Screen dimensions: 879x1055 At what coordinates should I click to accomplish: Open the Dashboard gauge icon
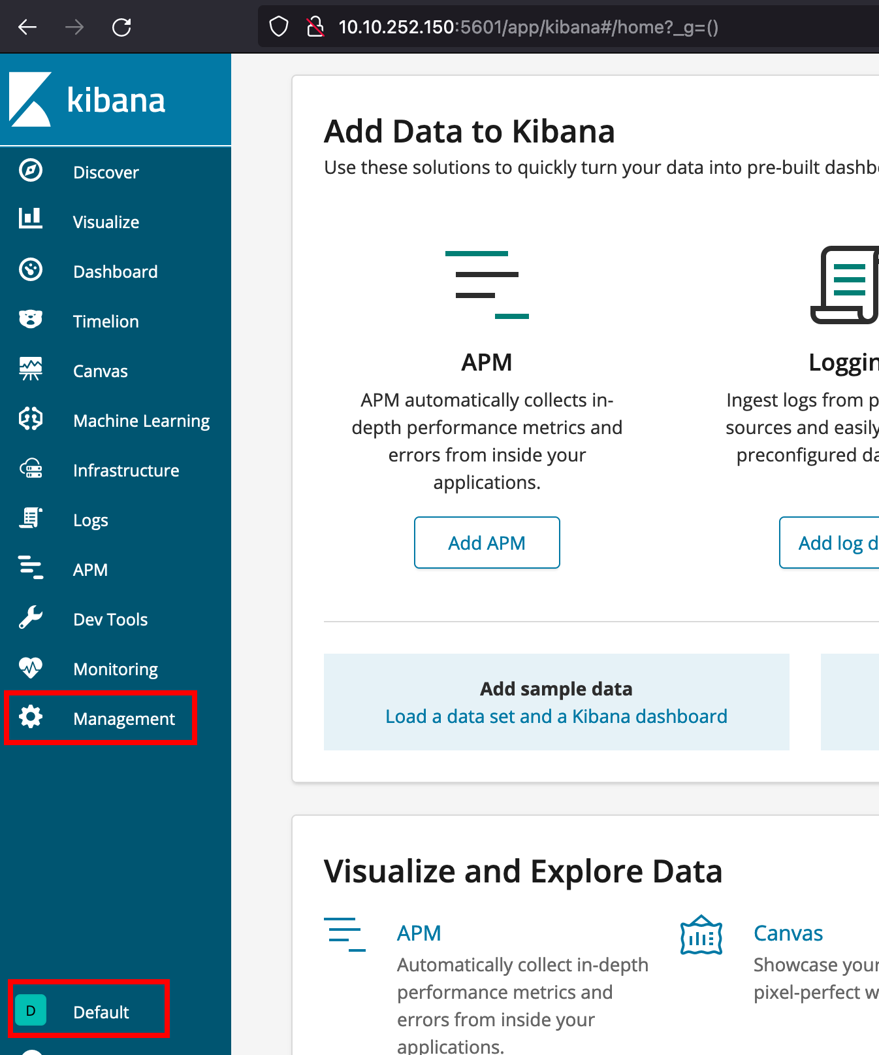[x=31, y=269]
